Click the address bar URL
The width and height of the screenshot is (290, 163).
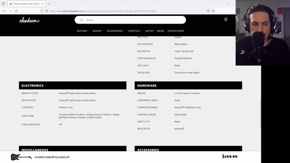coord(103,11)
